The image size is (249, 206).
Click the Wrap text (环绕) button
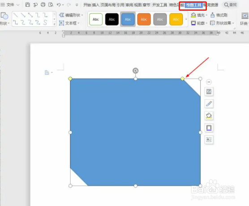click(244, 19)
